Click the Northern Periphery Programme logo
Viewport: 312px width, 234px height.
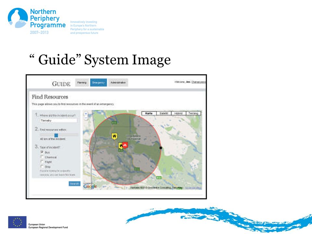[37, 21]
